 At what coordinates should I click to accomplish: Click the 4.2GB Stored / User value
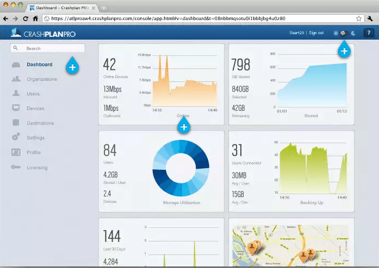110,174
